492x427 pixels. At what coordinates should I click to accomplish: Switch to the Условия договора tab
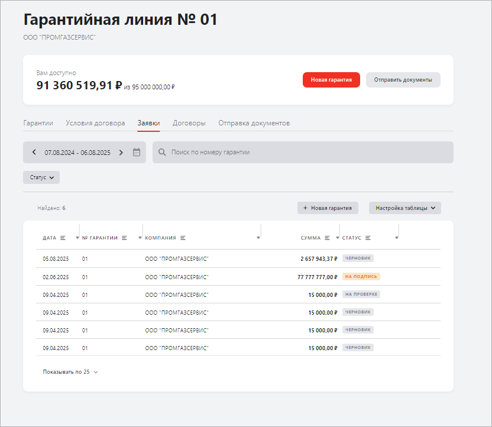95,123
